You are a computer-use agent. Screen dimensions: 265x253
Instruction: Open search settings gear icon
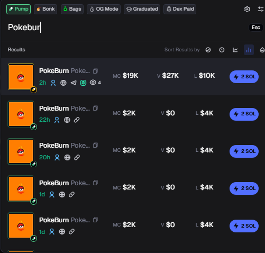coord(247,9)
